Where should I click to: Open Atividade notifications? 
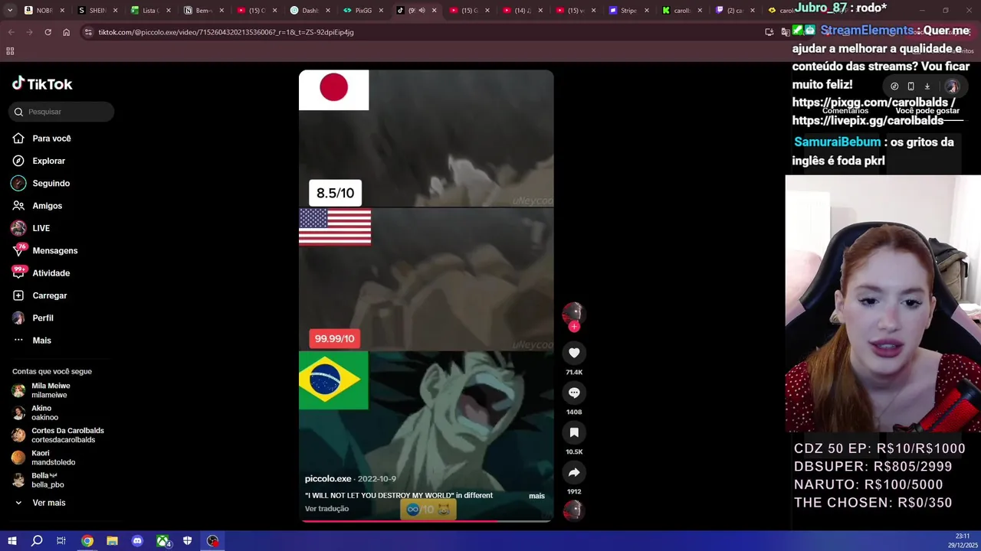(x=41, y=273)
